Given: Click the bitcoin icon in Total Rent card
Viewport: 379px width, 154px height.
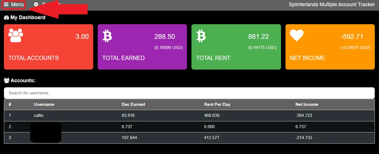Looking at the screenshot, I should point(201,36).
